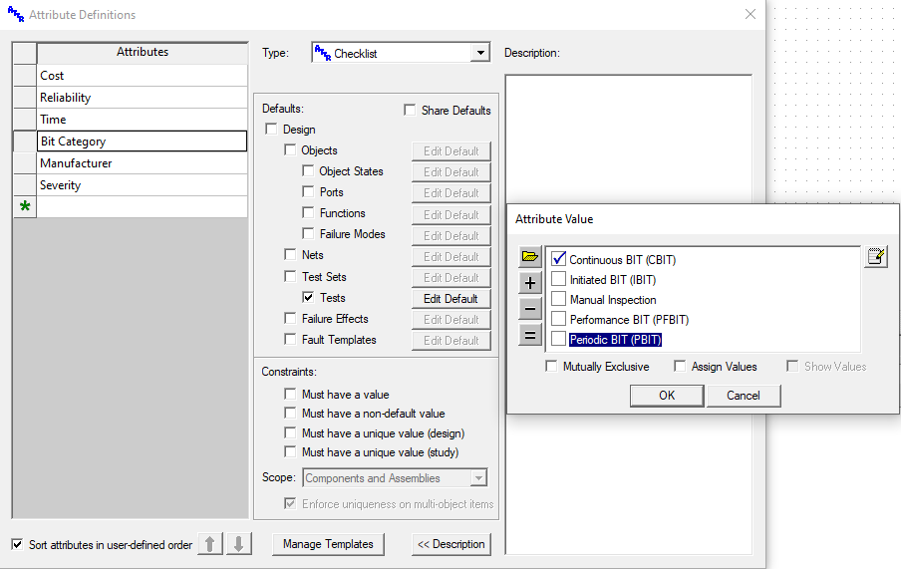Screen dimensions: 901x569
Task: Select the Performance BIT (PFBIT) label
Action: point(629,320)
